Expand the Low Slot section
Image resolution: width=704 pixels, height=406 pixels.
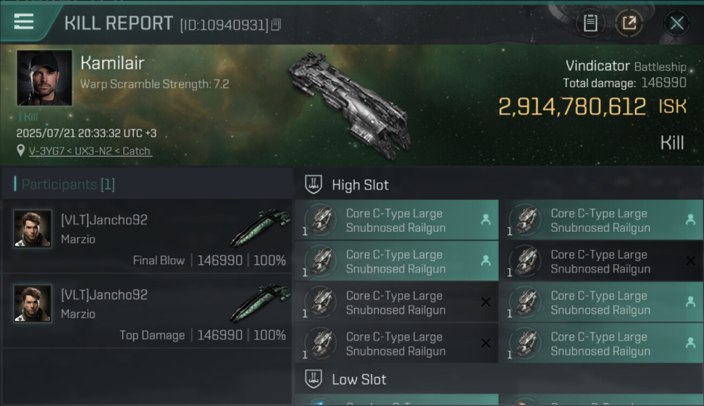click(x=359, y=379)
